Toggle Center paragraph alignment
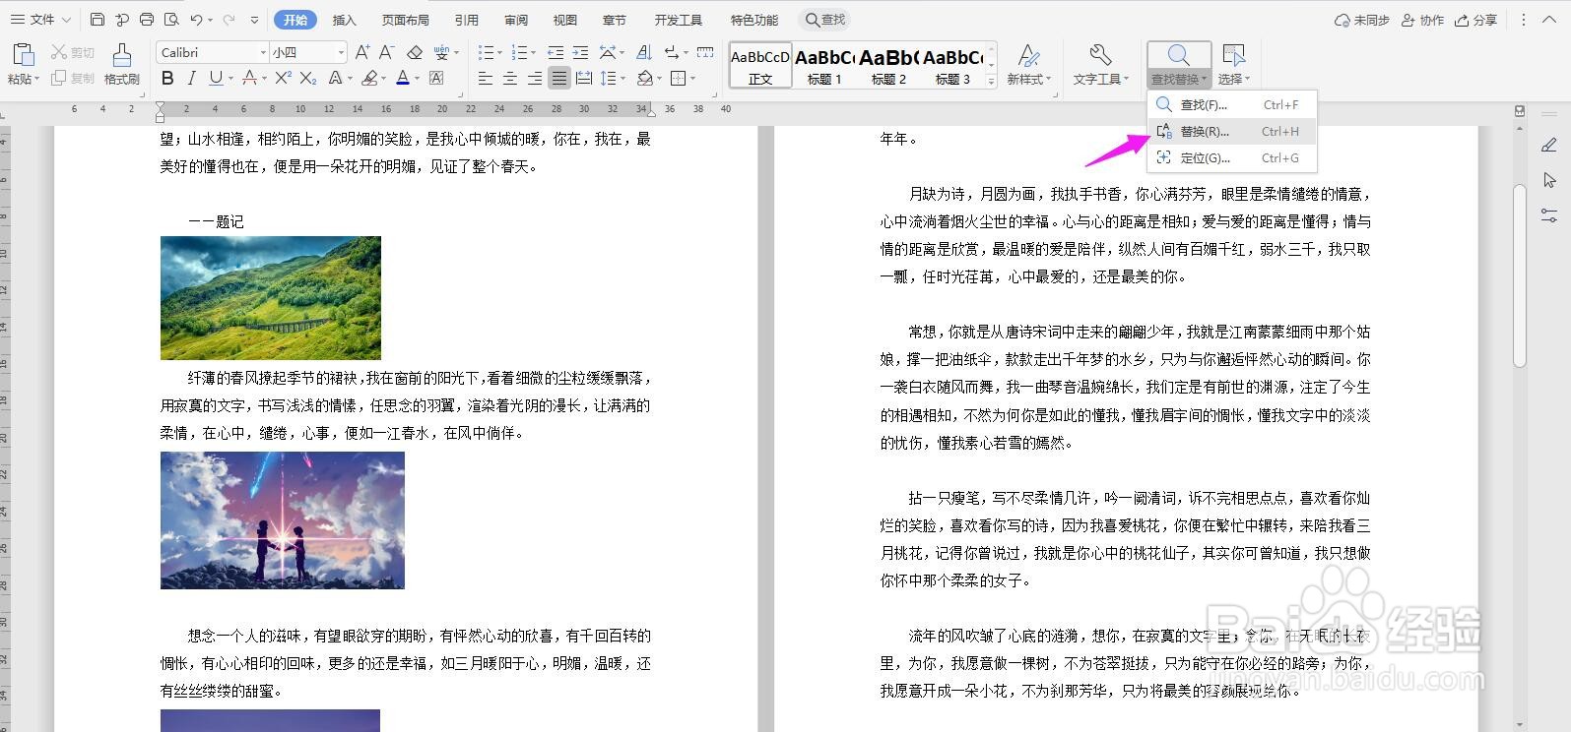The image size is (1571, 732). [510, 78]
